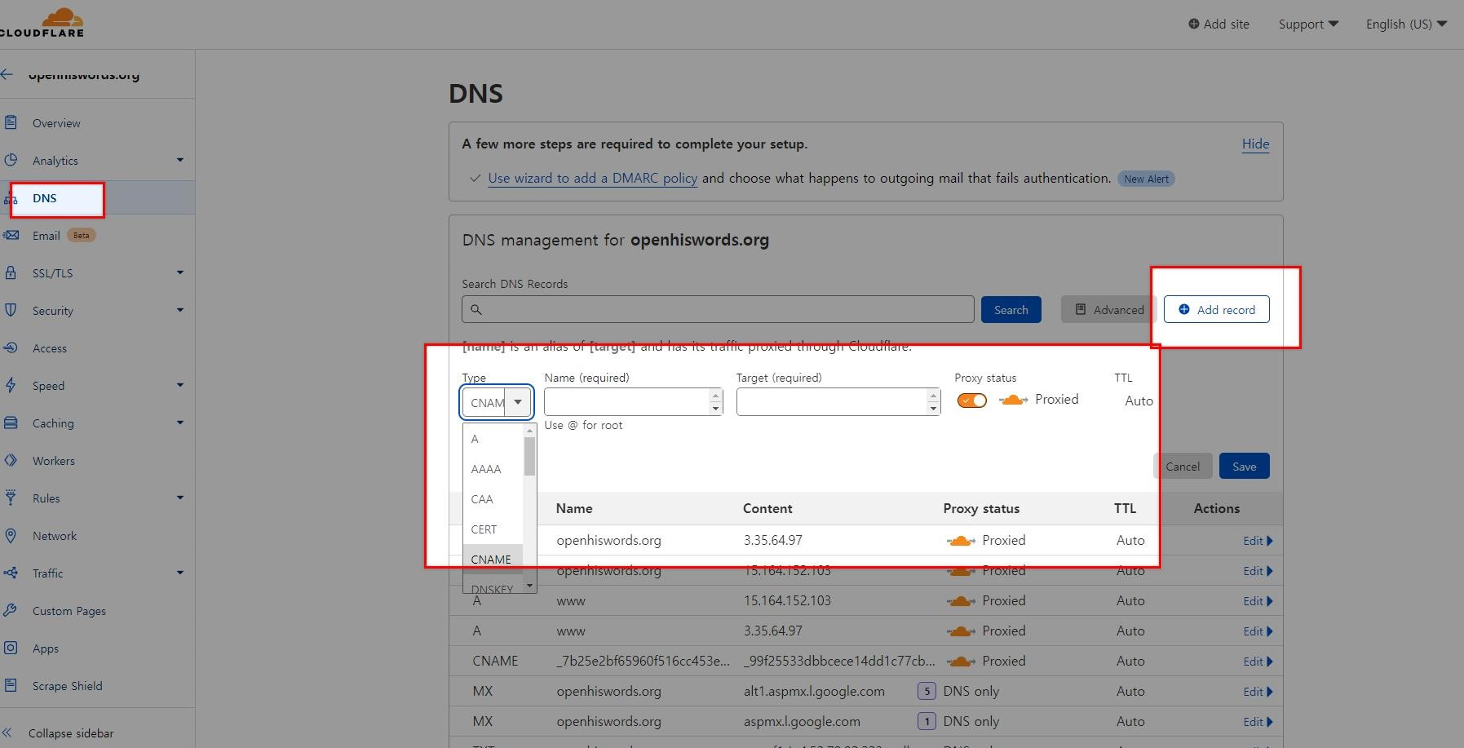Viewport: 1464px width, 748px height.
Task: Expand the Traffic submenu
Action: click(180, 573)
